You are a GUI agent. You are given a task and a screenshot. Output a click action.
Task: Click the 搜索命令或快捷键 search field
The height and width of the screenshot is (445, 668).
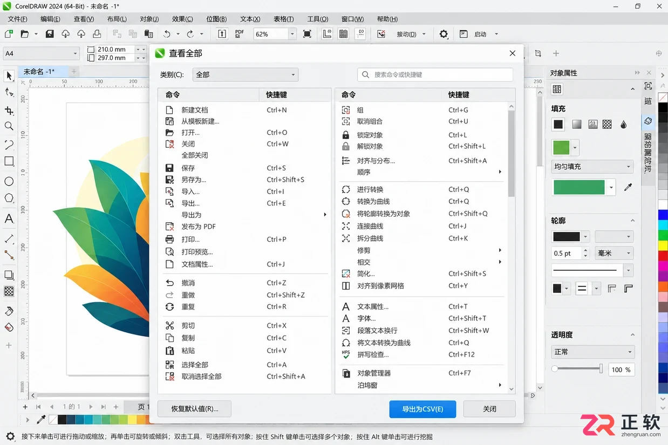click(x=435, y=74)
